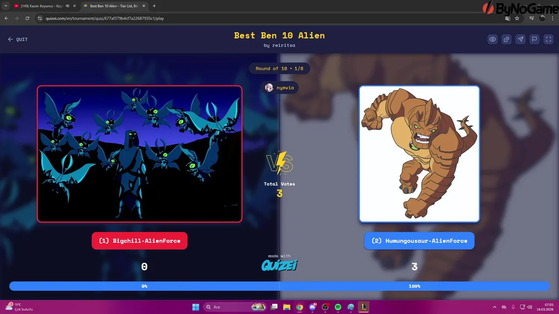Viewport: 559px width, 314px height.
Task: Open Task View on the taskbar
Action: (274, 307)
